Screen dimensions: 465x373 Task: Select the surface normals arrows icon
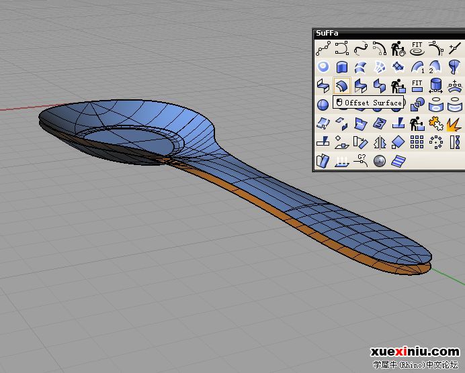[x=341, y=161]
